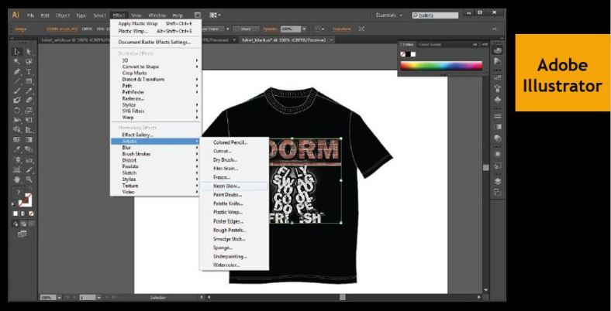The height and width of the screenshot is (311, 611).
Task: Select the Pen tool
Action: coord(18,71)
